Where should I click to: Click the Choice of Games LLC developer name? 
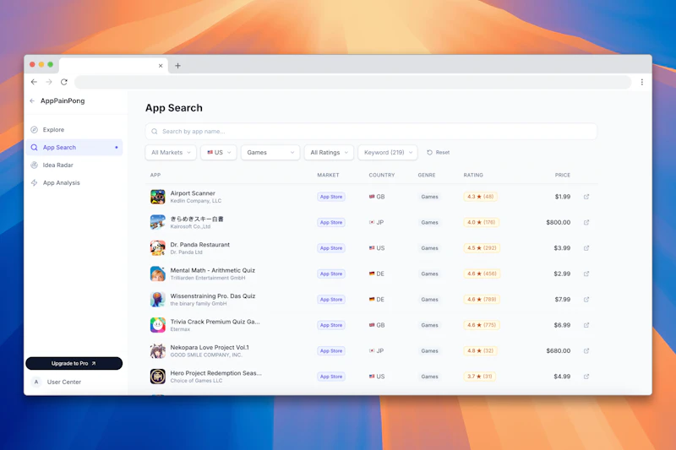[x=196, y=381]
